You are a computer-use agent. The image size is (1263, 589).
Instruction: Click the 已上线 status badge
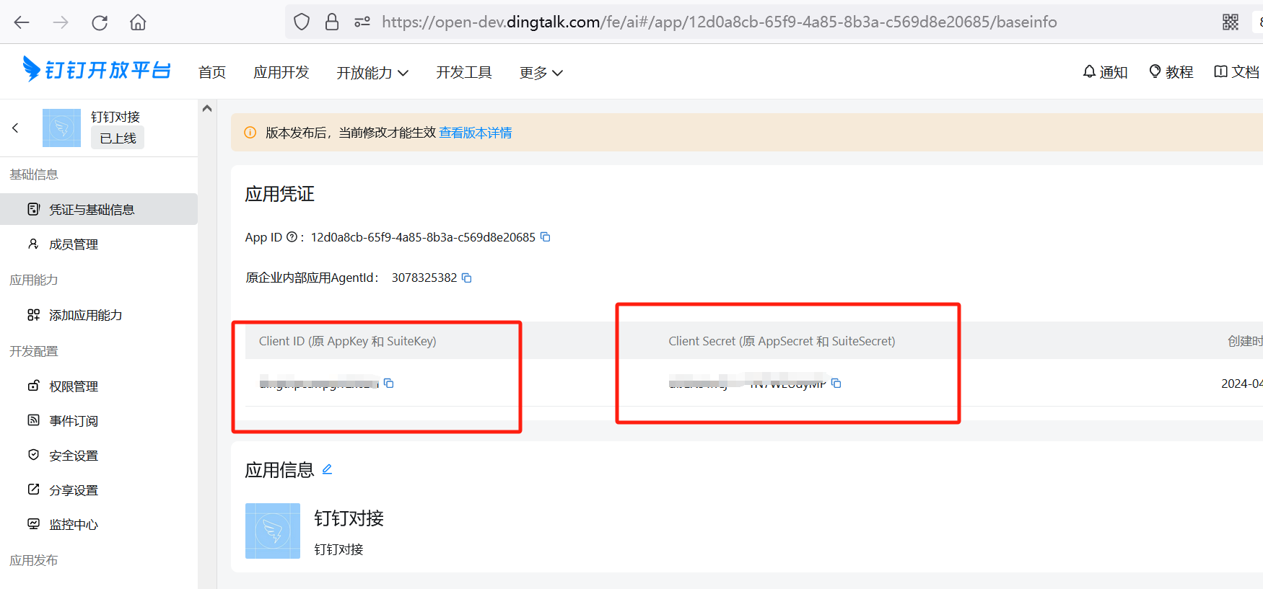118,138
